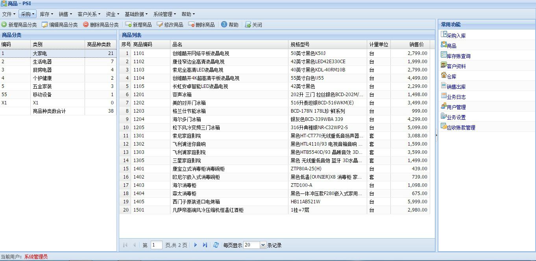Click the 删除商品 delete-product button
Image resolution: width=536 pixels, height=261 pixels.
(x=201, y=25)
